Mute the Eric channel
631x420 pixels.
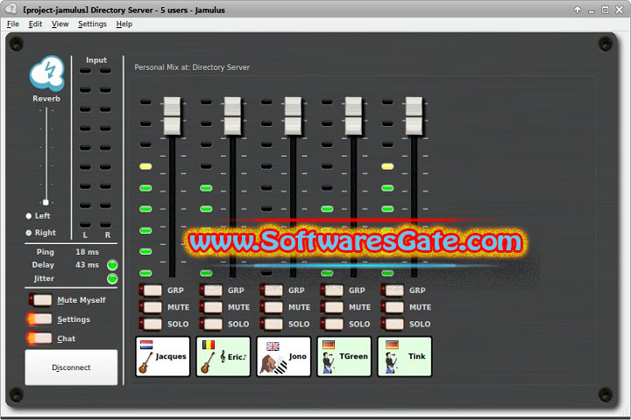point(211,307)
